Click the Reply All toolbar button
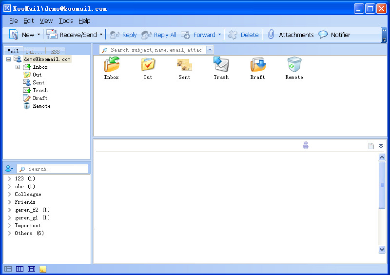This screenshot has height=275, width=390. 159,35
